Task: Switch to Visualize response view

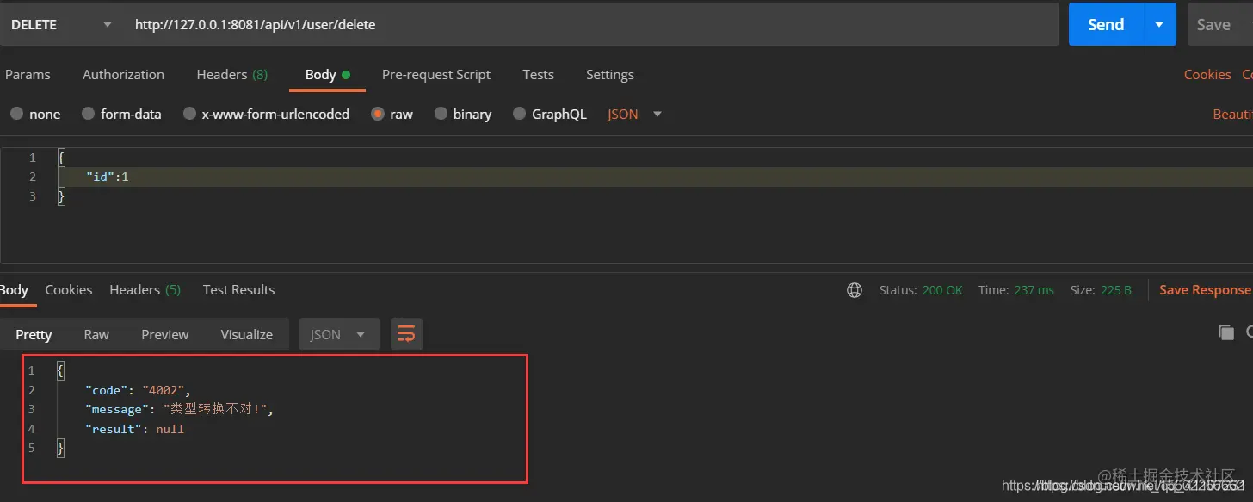Action: (246, 334)
